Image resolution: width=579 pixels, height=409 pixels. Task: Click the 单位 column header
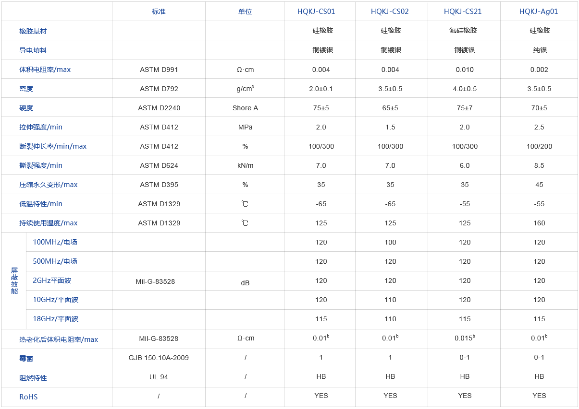pos(245,12)
